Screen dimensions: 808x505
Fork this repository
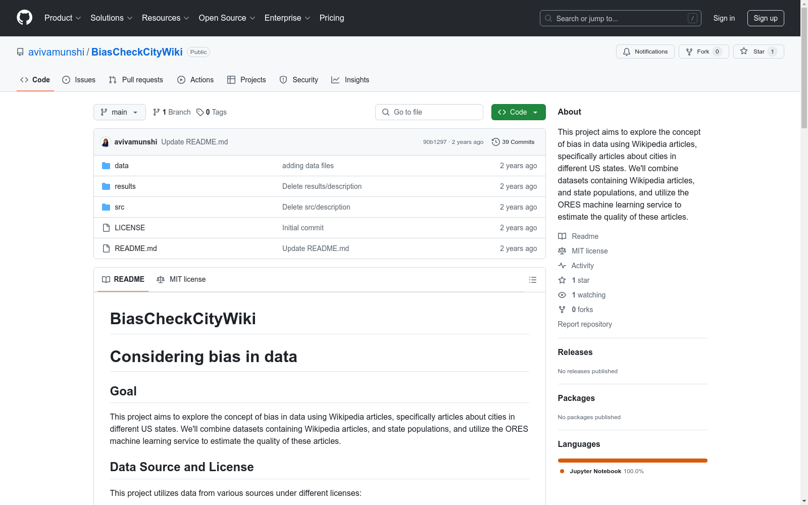(x=704, y=52)
